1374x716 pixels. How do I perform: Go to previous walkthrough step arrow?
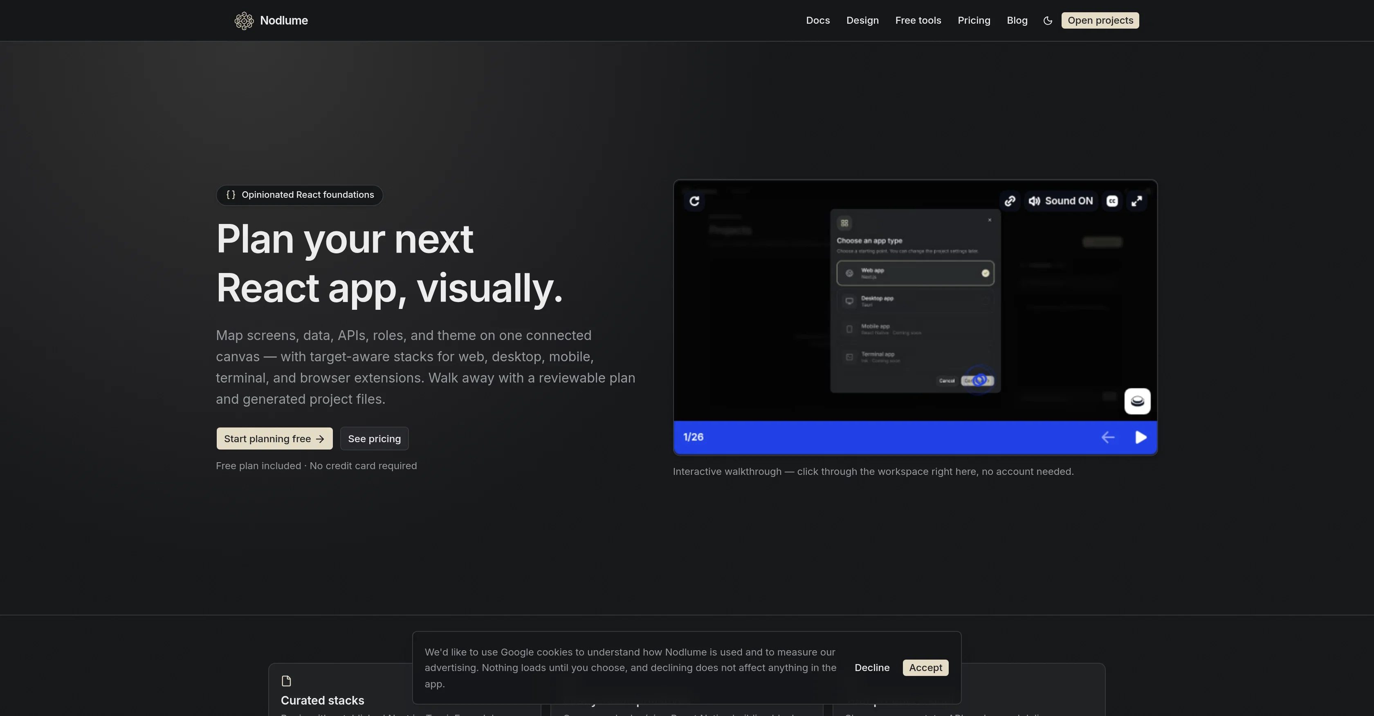pos(1108,437)
